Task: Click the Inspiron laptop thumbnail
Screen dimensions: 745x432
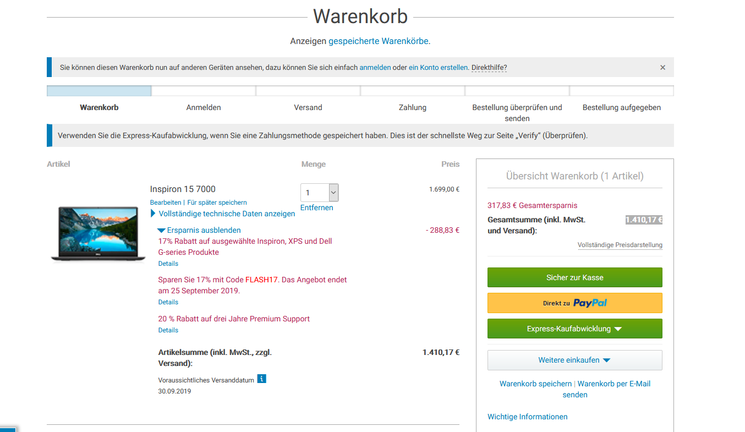Action: tap(98, 233)
